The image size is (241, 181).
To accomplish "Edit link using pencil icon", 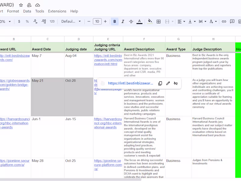I will (x=168, y=83).
